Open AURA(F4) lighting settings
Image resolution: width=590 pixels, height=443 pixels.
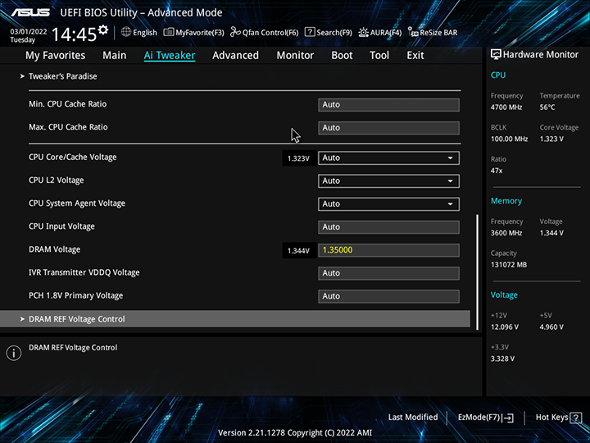380,33
